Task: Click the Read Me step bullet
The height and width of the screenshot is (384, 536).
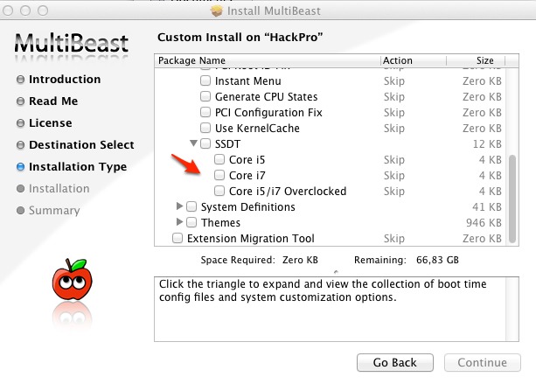Action: [x=20, y=101]
